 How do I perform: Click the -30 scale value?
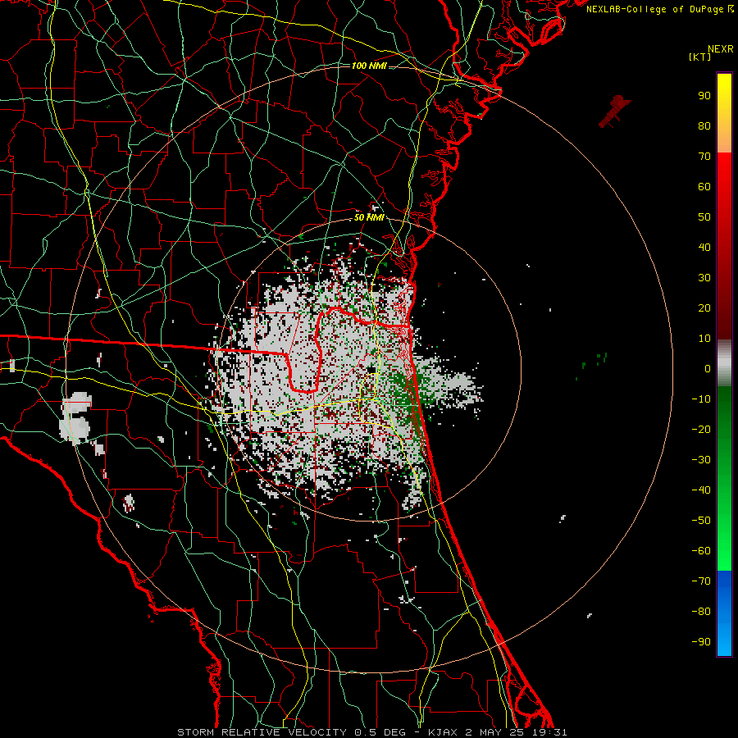pyautogui.click(x=701, y=460)
